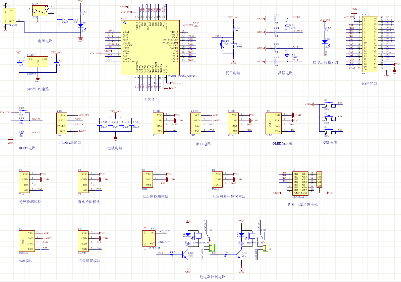Click the '人体热释电感应模块' label
Image resolution: width=401 pixels, height=282 pixels.
point(229,197)
